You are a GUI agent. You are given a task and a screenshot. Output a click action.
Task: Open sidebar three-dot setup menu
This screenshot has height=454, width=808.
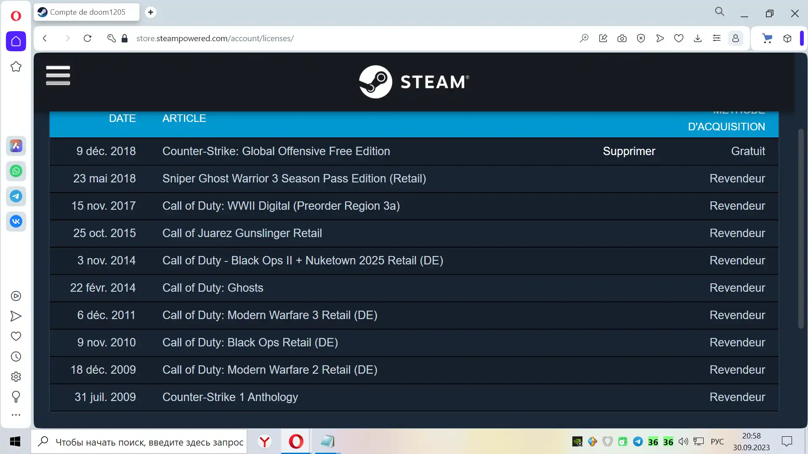coord(16,415)
